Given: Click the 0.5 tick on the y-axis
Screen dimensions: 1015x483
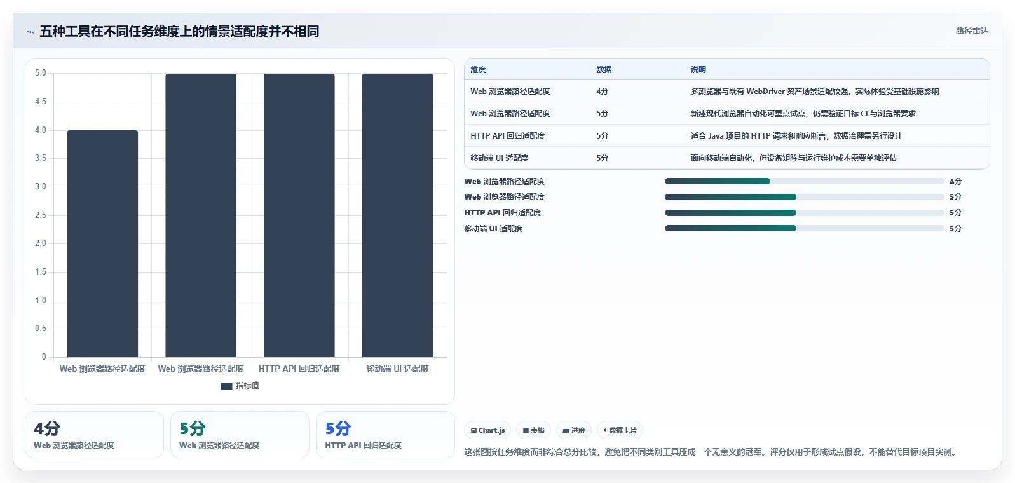Looking at the screenshot, I should [x=41, y=329].
